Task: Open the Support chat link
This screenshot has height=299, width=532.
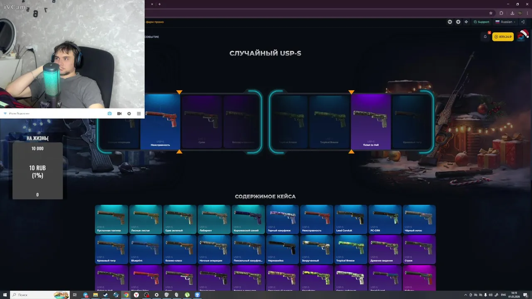Action: pos(481,22)
